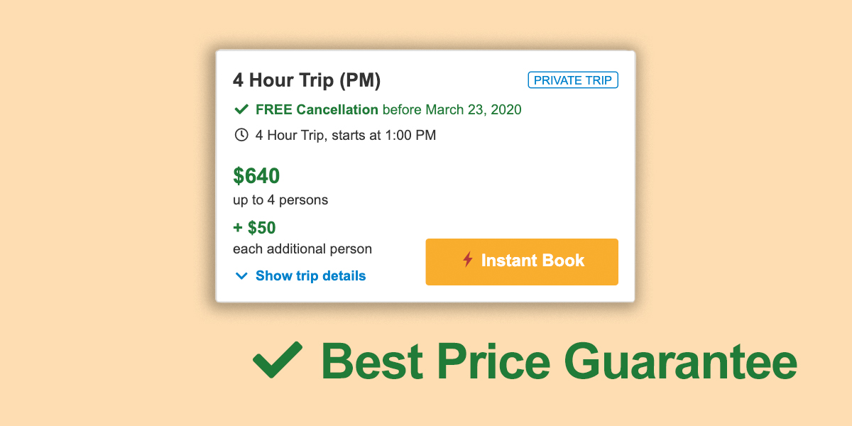Click the each additional person label
The image size is (852, 426).
point(302,249)
